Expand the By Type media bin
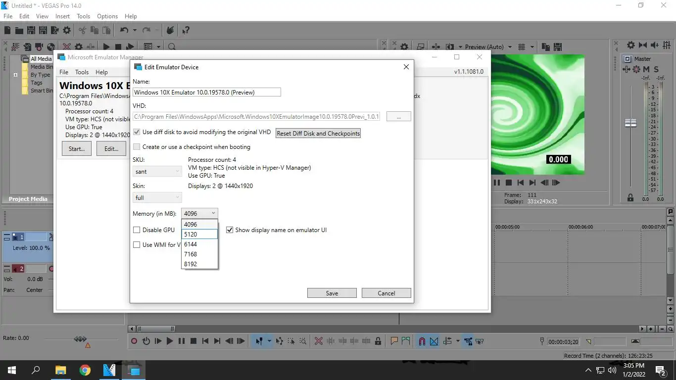 tap(16, 75)
